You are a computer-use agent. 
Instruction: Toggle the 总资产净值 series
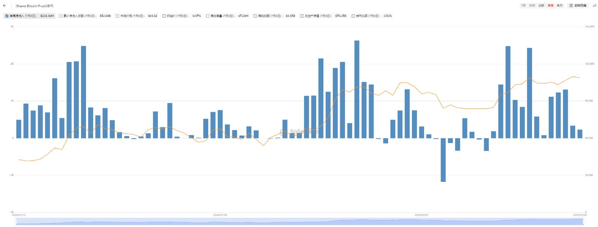(302, 16)
